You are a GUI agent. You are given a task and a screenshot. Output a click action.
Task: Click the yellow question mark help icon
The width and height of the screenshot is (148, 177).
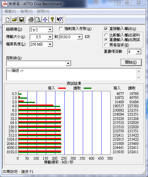tap(52, 20)
